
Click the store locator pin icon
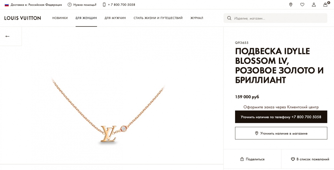(291, 4)
